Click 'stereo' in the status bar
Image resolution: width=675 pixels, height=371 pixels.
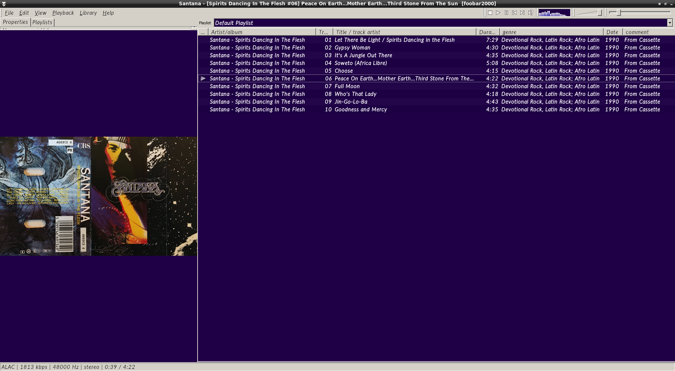pos(91,367)
